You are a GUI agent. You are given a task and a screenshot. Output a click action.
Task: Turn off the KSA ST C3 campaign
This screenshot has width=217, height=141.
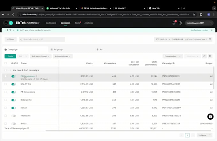pos(13,84)
